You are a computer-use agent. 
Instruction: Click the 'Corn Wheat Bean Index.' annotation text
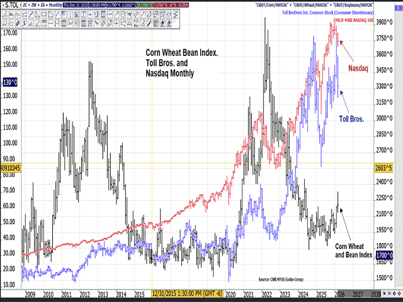pyautogui.click(x=182, y=53)
